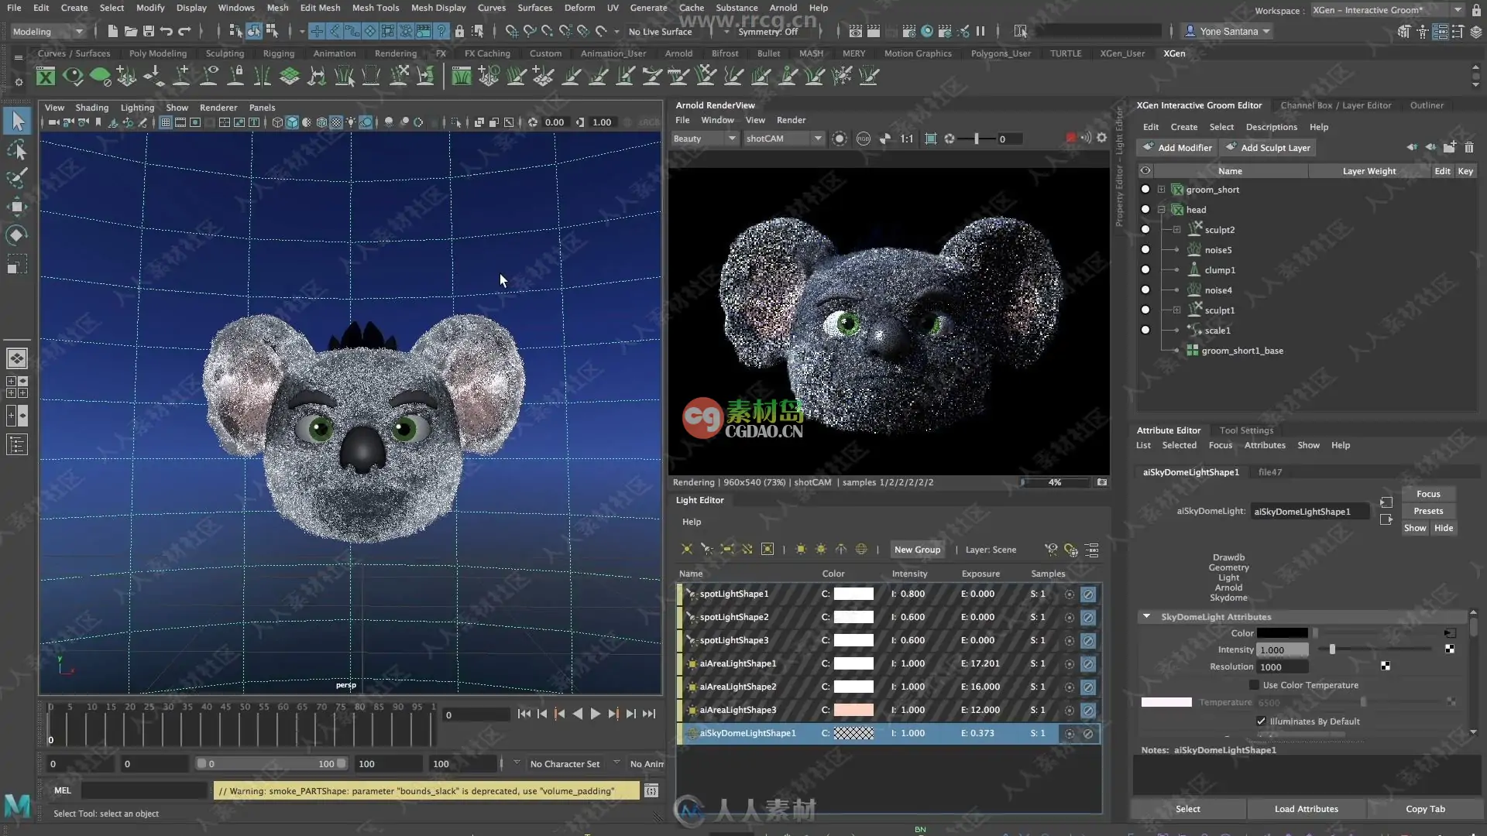Enable Use Color Temperature checkbox

(1254, 685)
